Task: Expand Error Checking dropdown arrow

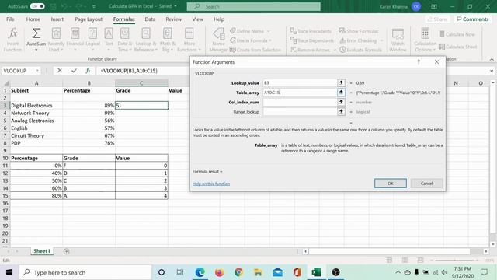Action: tap(381, 40)
